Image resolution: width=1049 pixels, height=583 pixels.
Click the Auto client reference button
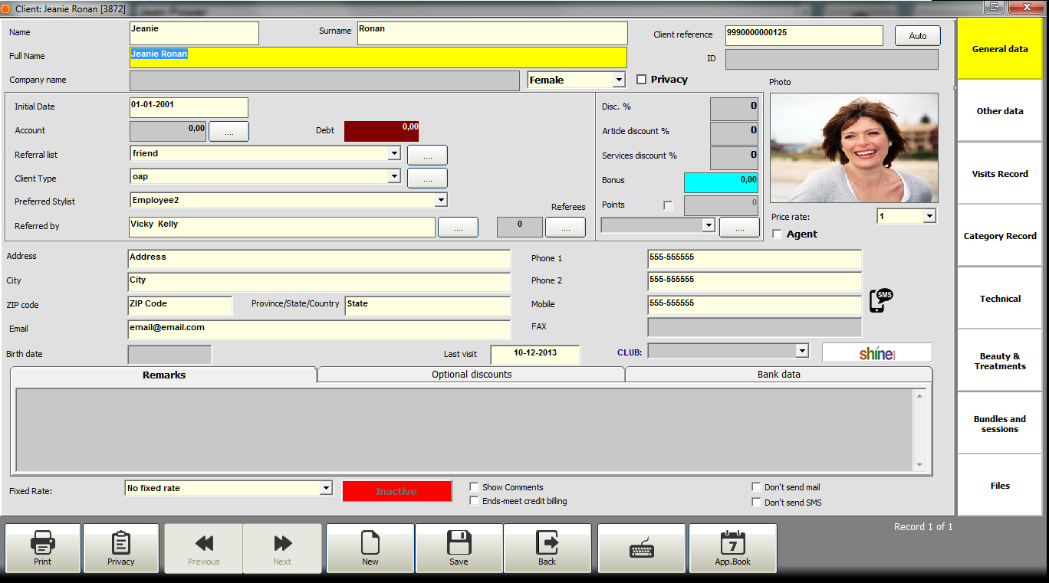tap(917, 36)
